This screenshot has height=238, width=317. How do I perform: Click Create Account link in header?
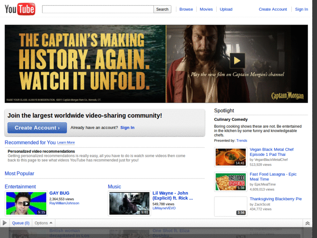(x=273, y=9)
